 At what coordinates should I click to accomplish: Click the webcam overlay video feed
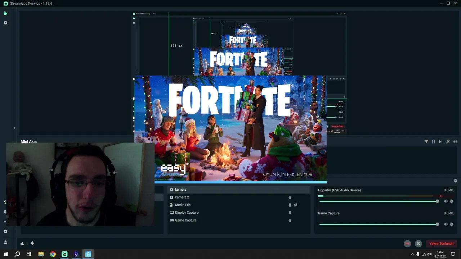[80, 184]
